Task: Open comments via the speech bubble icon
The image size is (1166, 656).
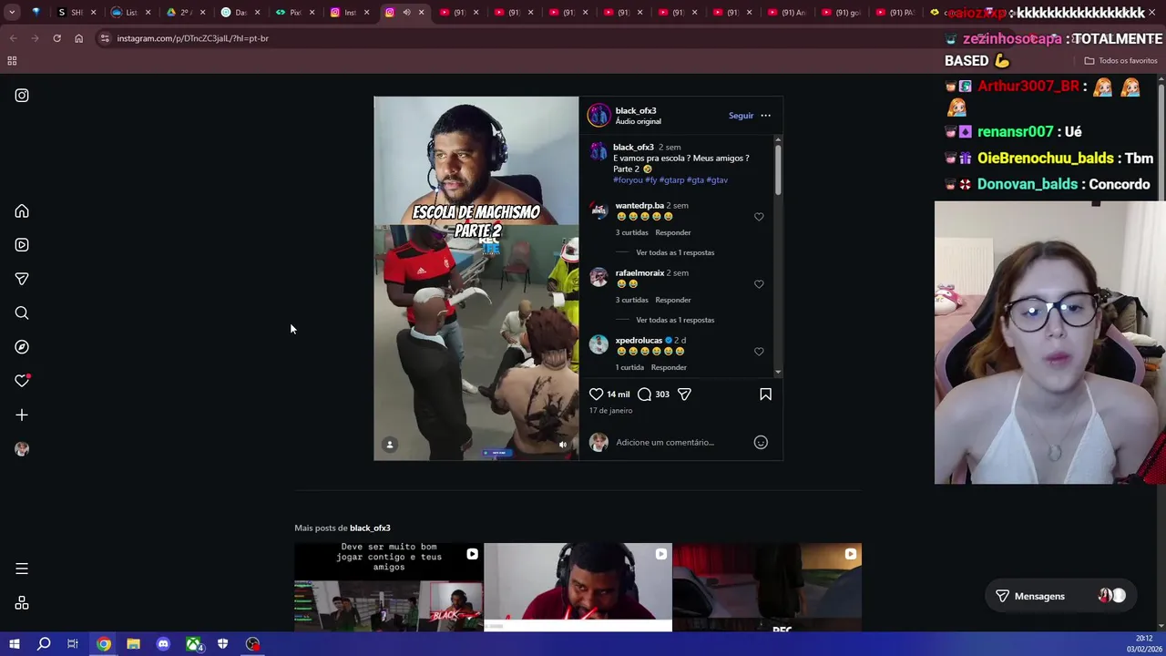Action: (644, 395)
